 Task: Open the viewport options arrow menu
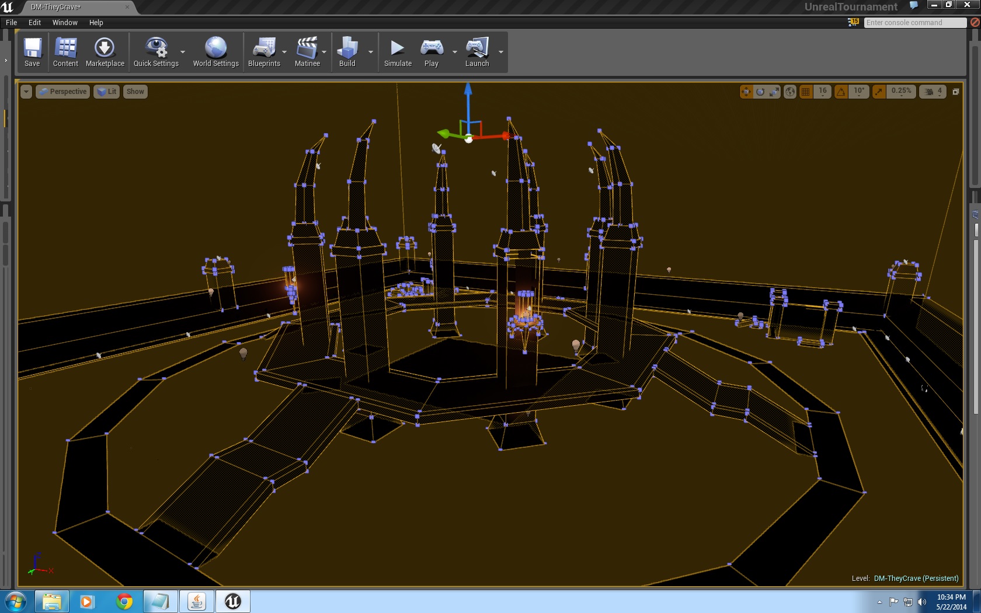tap(26, 92)
